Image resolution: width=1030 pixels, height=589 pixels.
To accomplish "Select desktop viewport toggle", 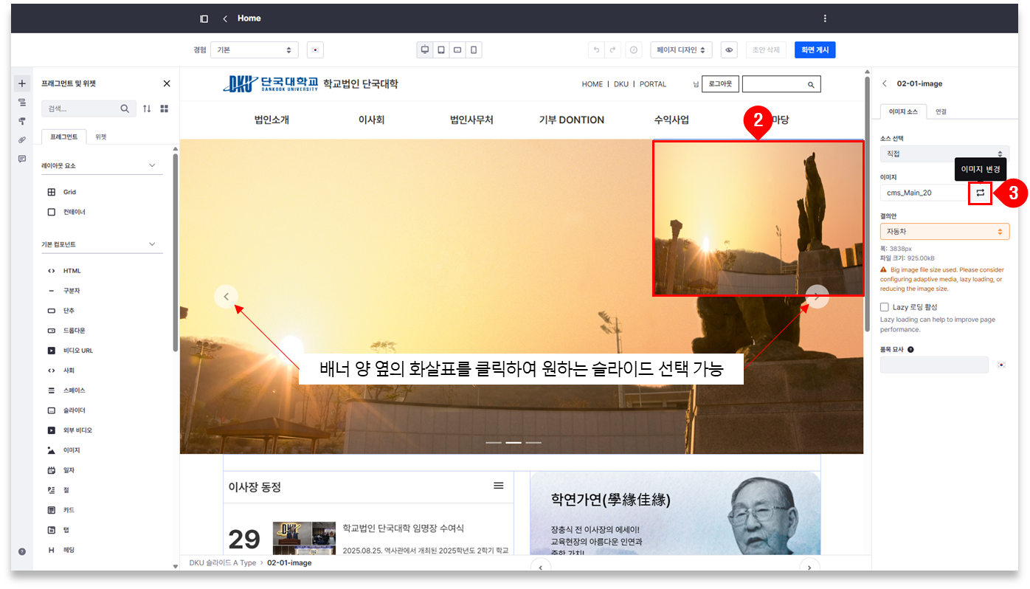I will (425, 50).
